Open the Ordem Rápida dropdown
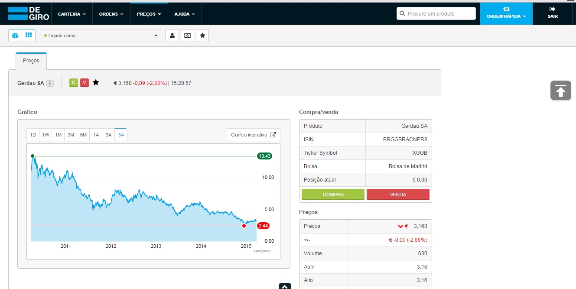The image size is (576, 289). click(506, 14)
